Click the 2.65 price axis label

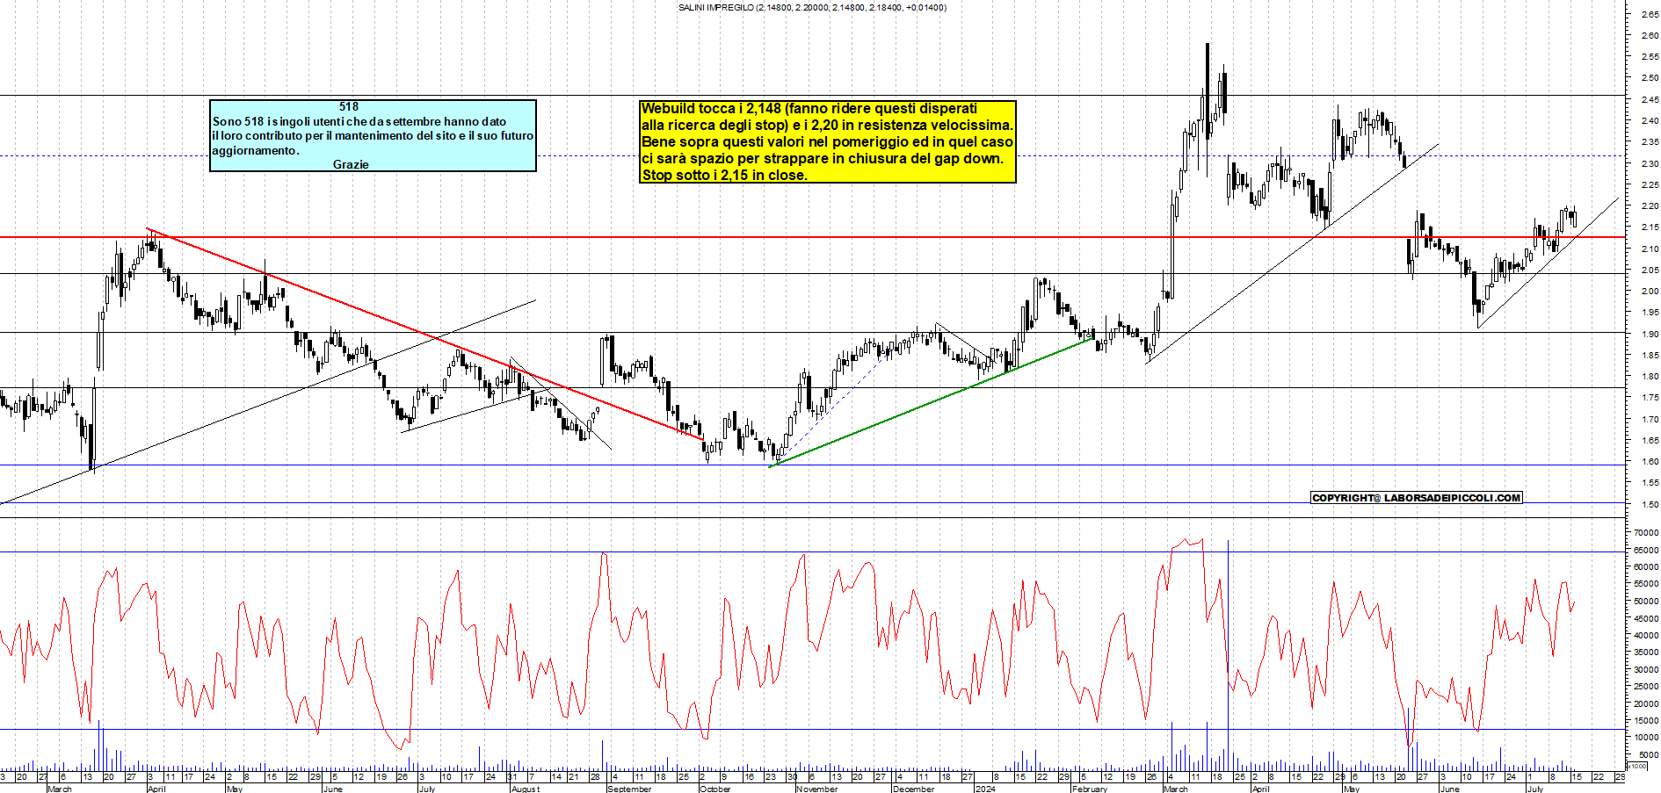pos(1650,14)
